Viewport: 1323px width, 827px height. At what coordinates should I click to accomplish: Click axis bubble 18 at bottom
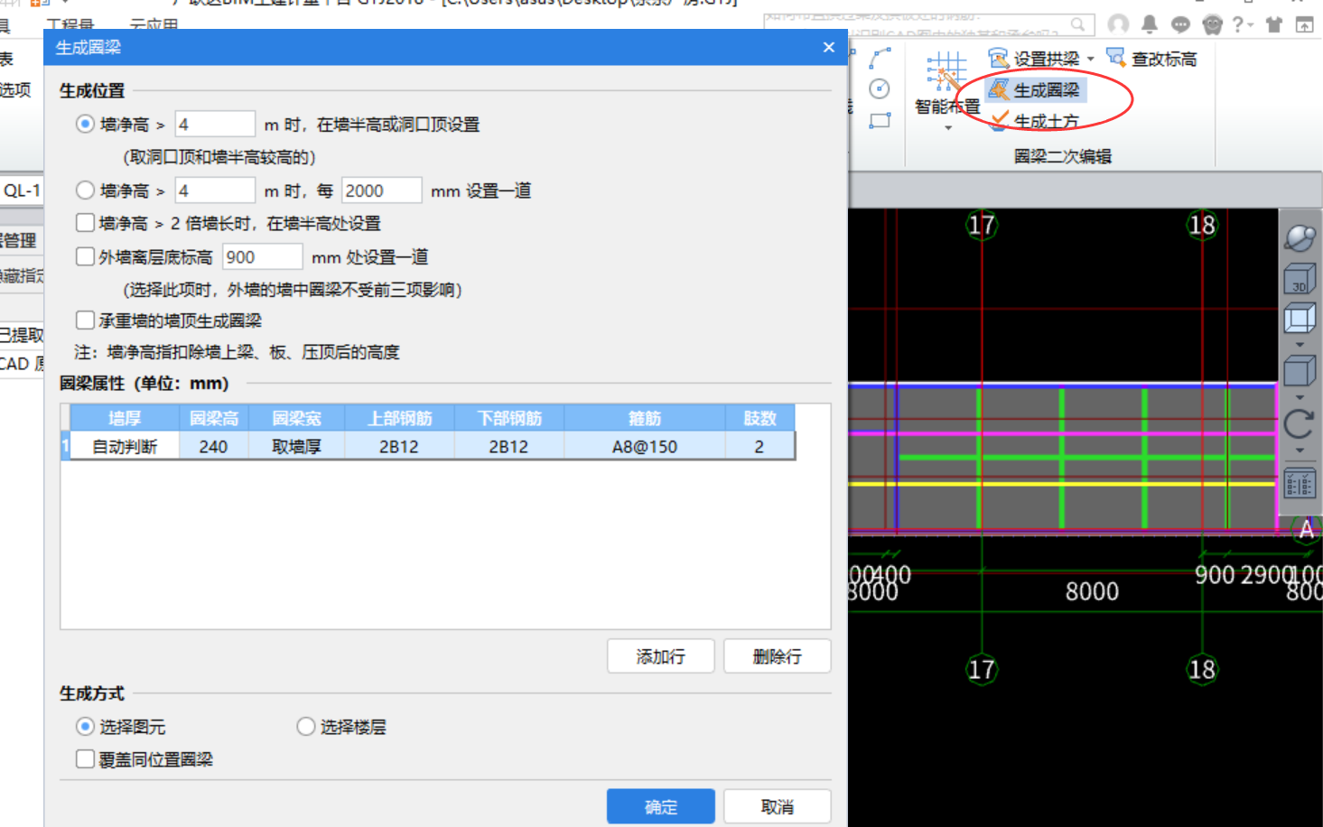pos(1202,669)
